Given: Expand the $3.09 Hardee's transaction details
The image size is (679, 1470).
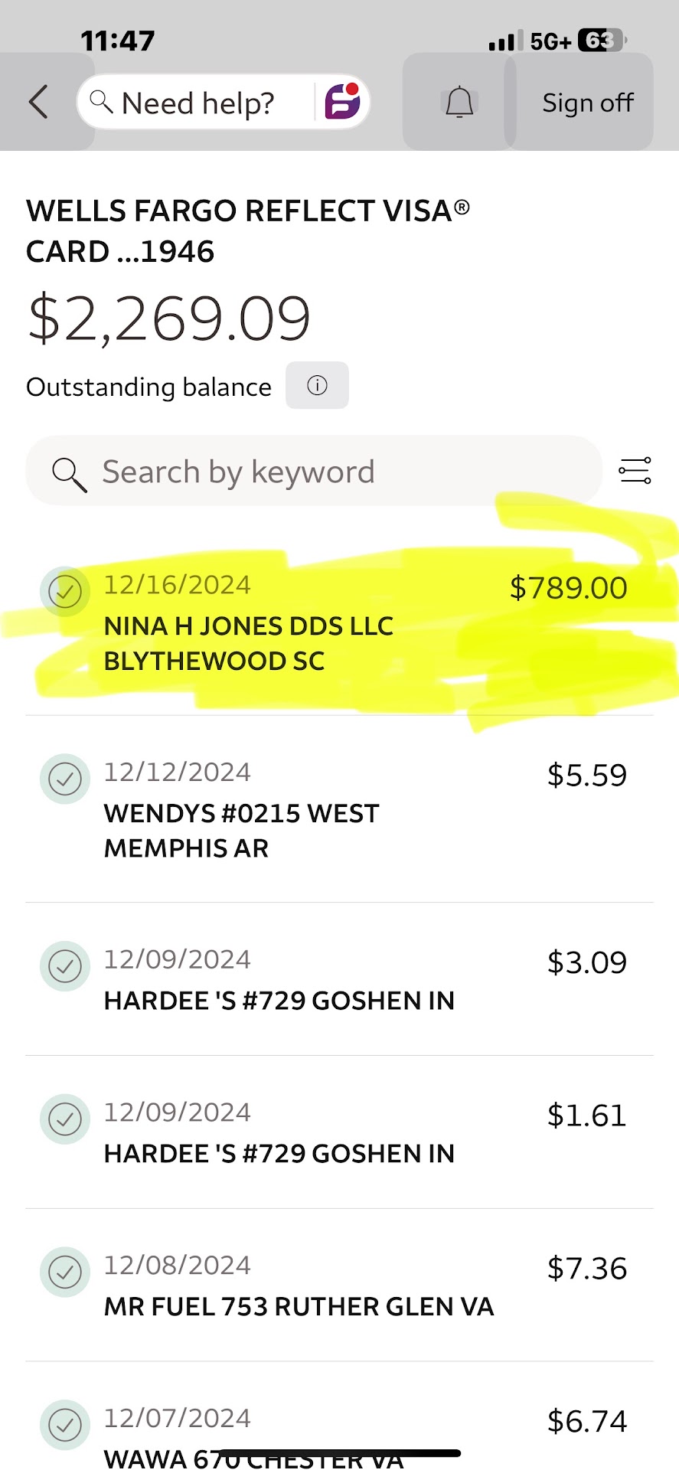Looking at the screenshot, I should click(337, 980).
